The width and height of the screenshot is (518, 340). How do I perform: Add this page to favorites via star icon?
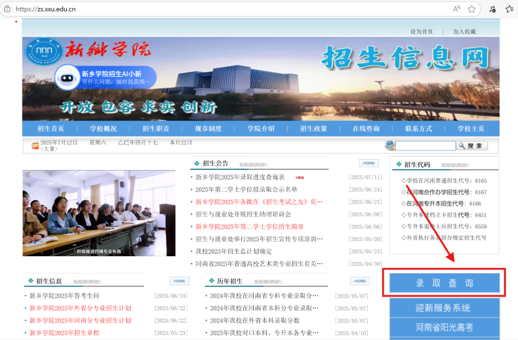[x=471, y=9]
